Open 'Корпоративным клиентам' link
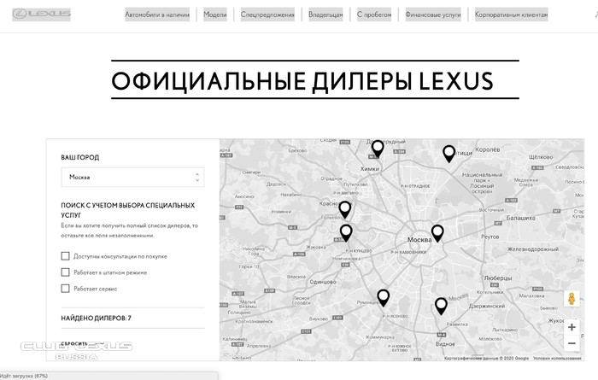This screenshot has width=598, height=380. coord(511,15)
